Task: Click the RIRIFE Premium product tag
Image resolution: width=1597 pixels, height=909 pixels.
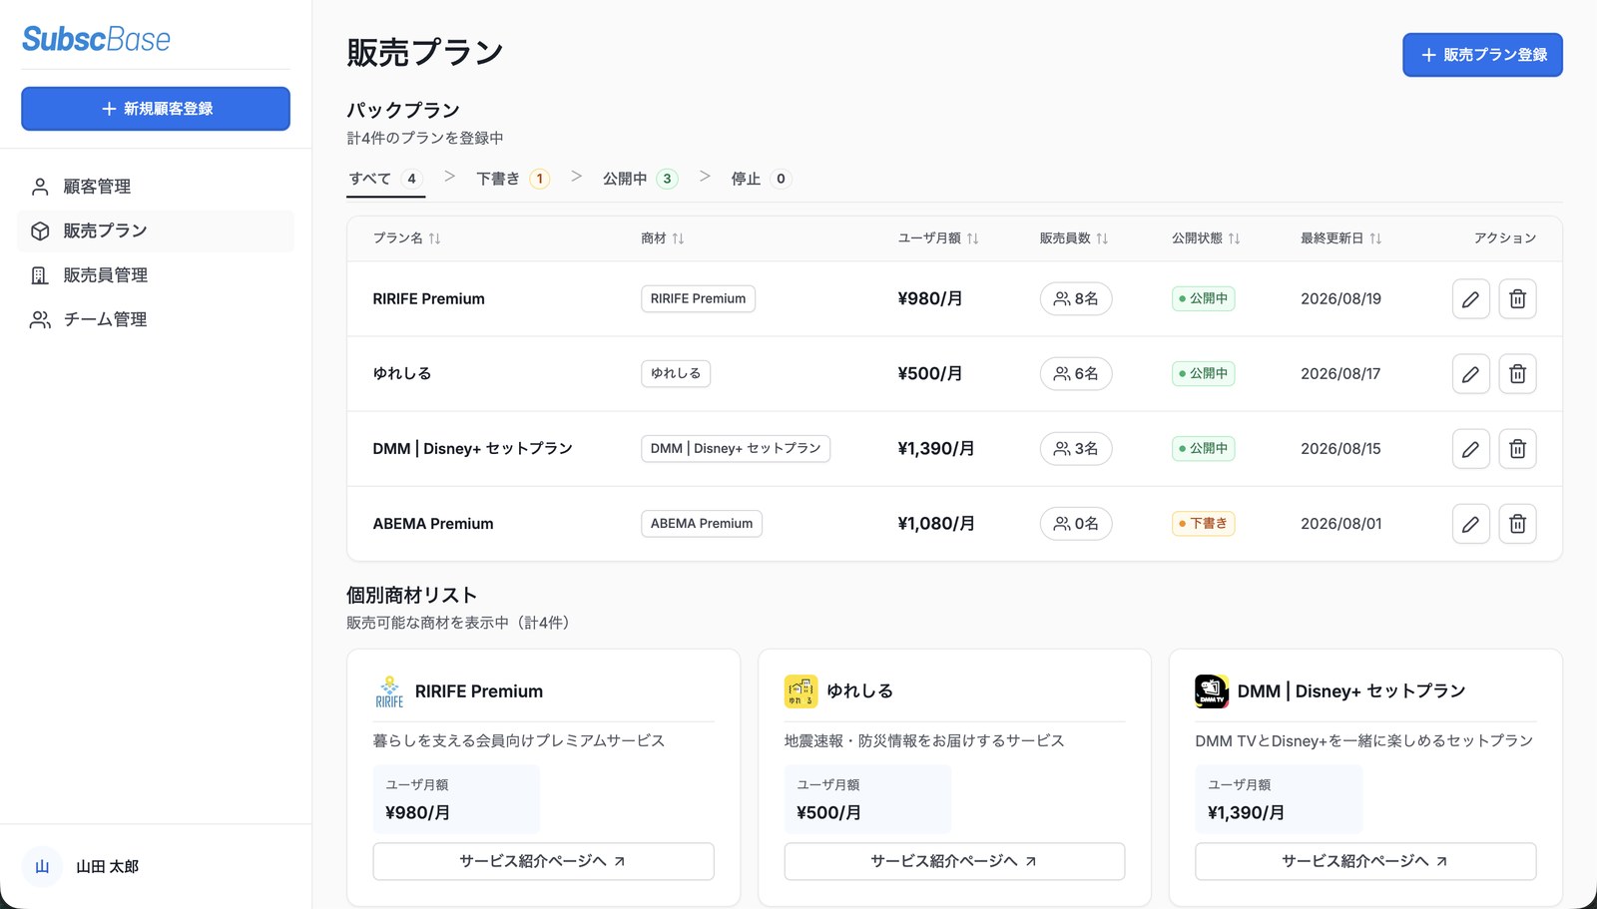Action: (698, 298)
